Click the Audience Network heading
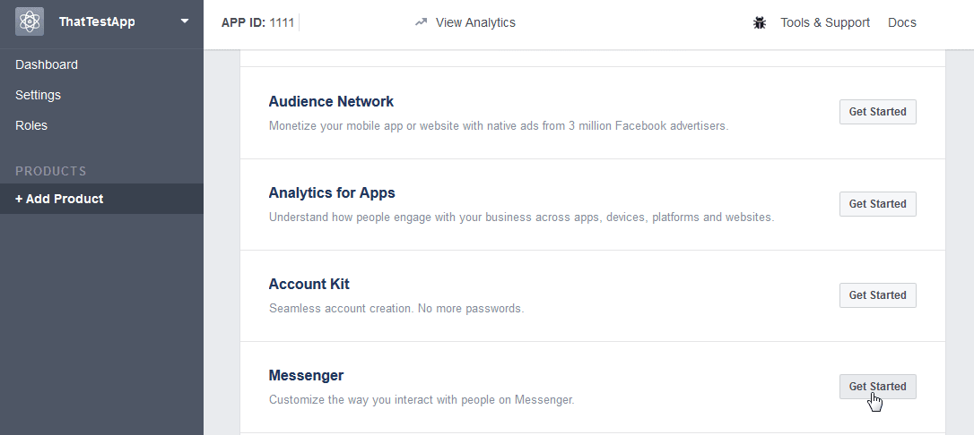The height and width of the screenshot is (435, 974). (x=331, y=102)
